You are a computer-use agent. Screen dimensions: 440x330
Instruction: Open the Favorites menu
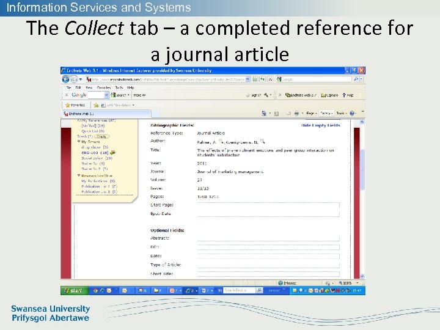pyautogui.click(x=104, y=87)
